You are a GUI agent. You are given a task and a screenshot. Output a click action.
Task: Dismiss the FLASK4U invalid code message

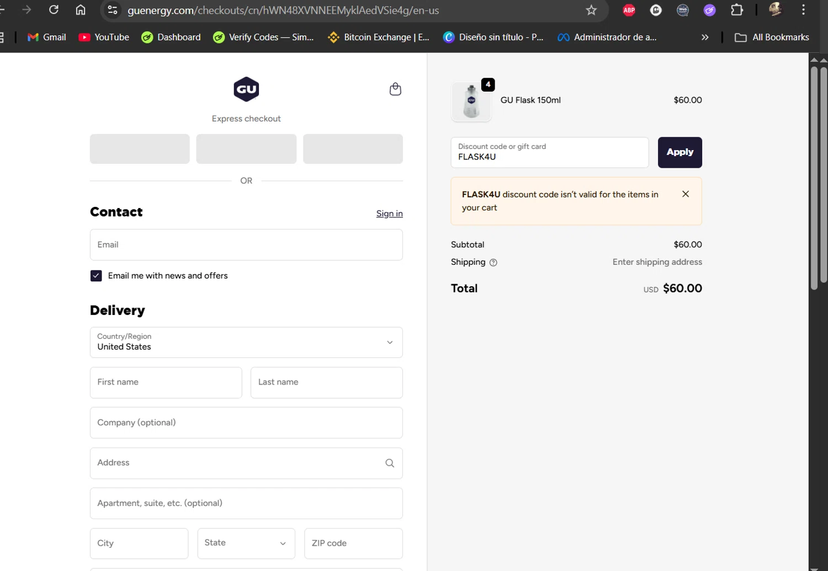click(x=686, y=194)
